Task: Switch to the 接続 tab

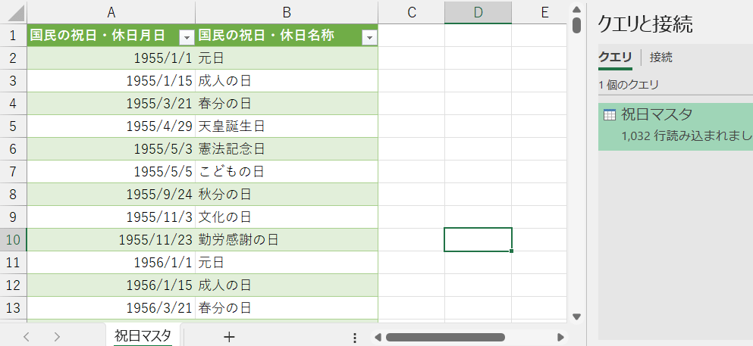Action: click(660, 58)
